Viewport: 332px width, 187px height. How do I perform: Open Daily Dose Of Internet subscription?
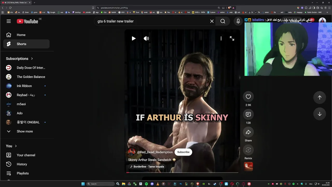[x=26, y=68]
